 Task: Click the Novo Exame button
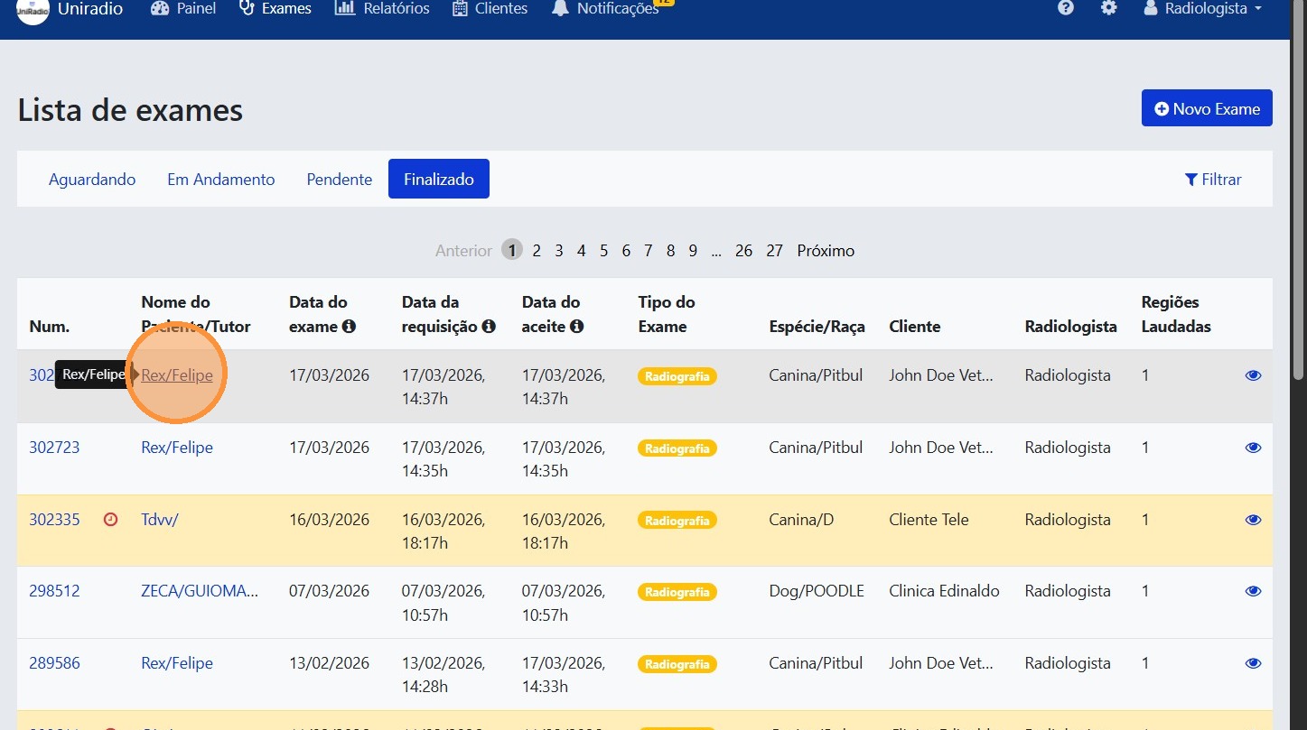[x=1207, y=108]
